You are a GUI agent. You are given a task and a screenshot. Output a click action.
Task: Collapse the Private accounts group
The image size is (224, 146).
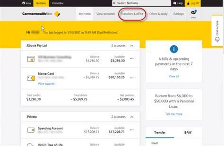tap(132, 117)
